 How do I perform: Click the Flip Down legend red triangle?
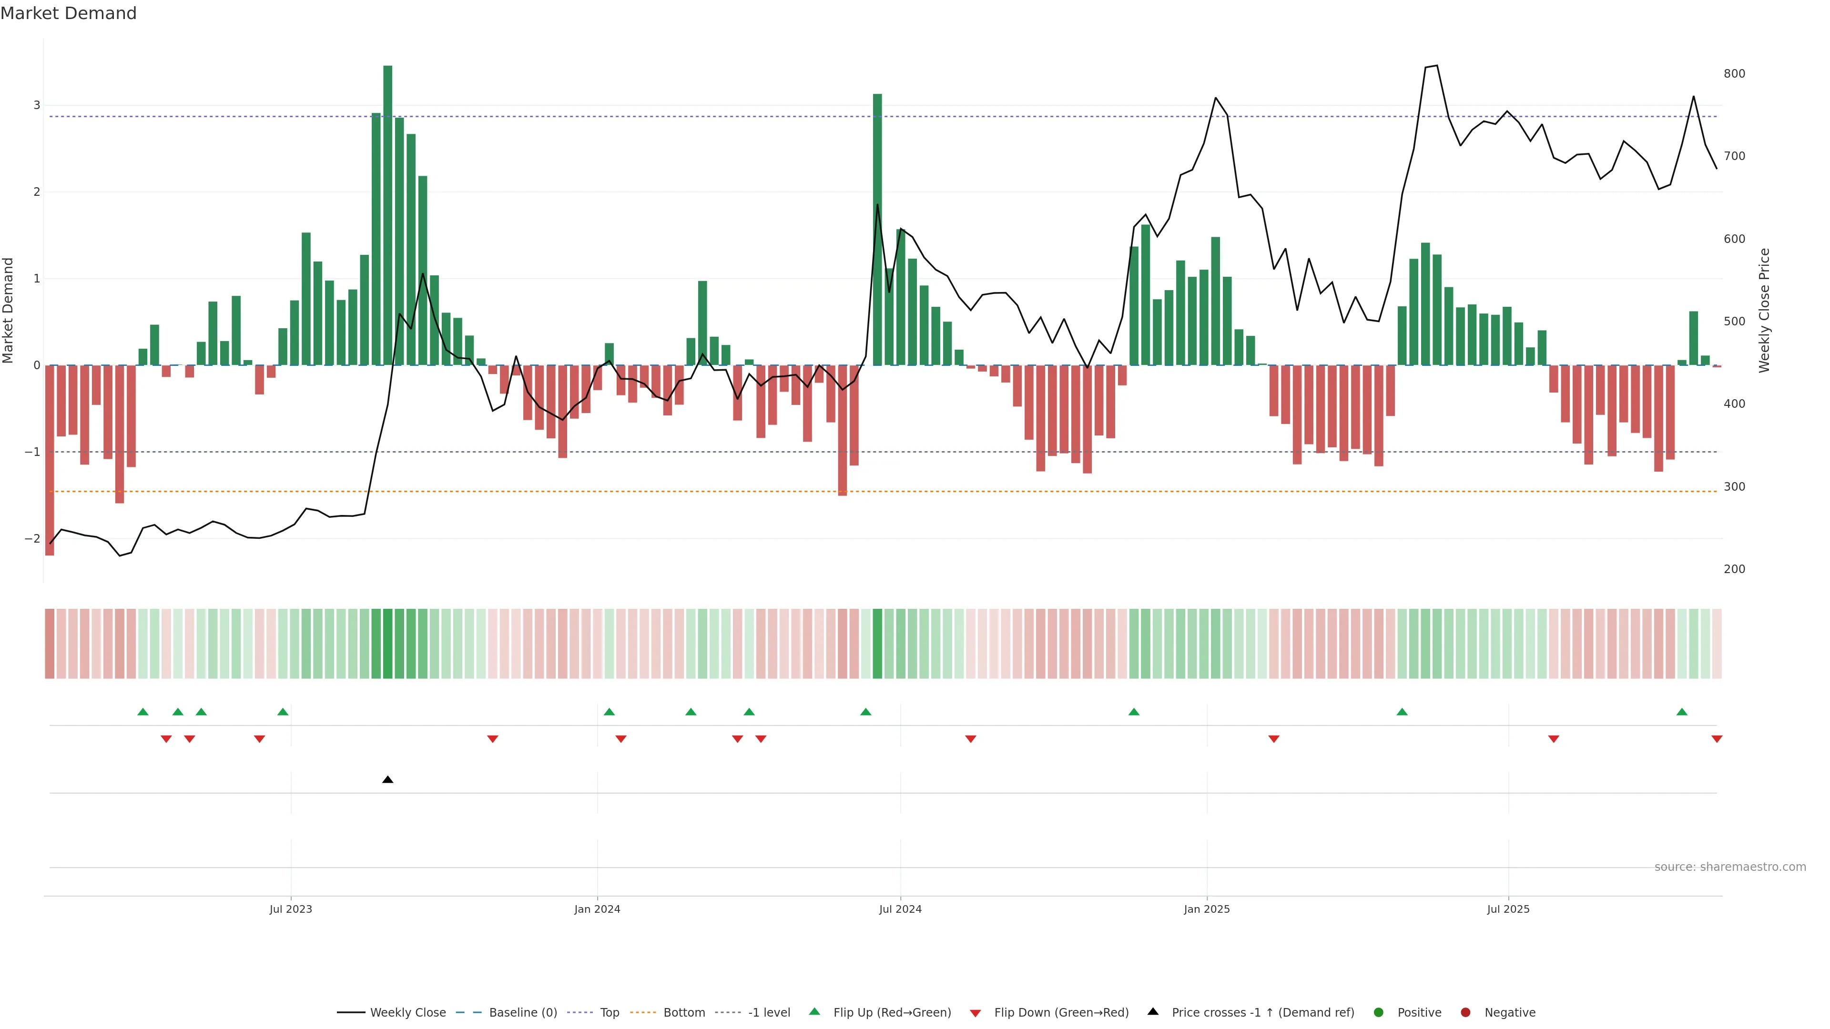coord(975,1013)
